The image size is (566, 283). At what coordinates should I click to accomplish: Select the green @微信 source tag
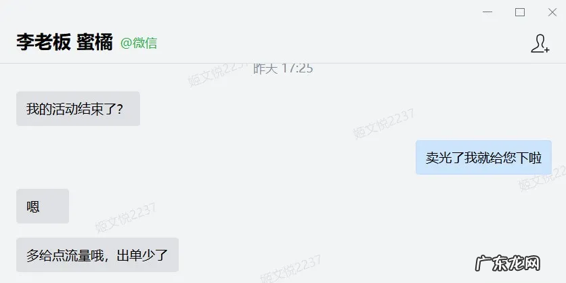point(139,43)
